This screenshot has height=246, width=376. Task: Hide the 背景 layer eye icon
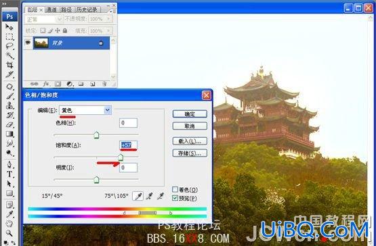click(x=28, y=43)
